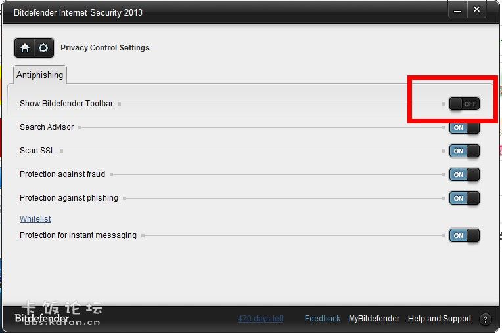The image size is (502, 333).
Task: Click the "470 days left" link
Action: 260,319
